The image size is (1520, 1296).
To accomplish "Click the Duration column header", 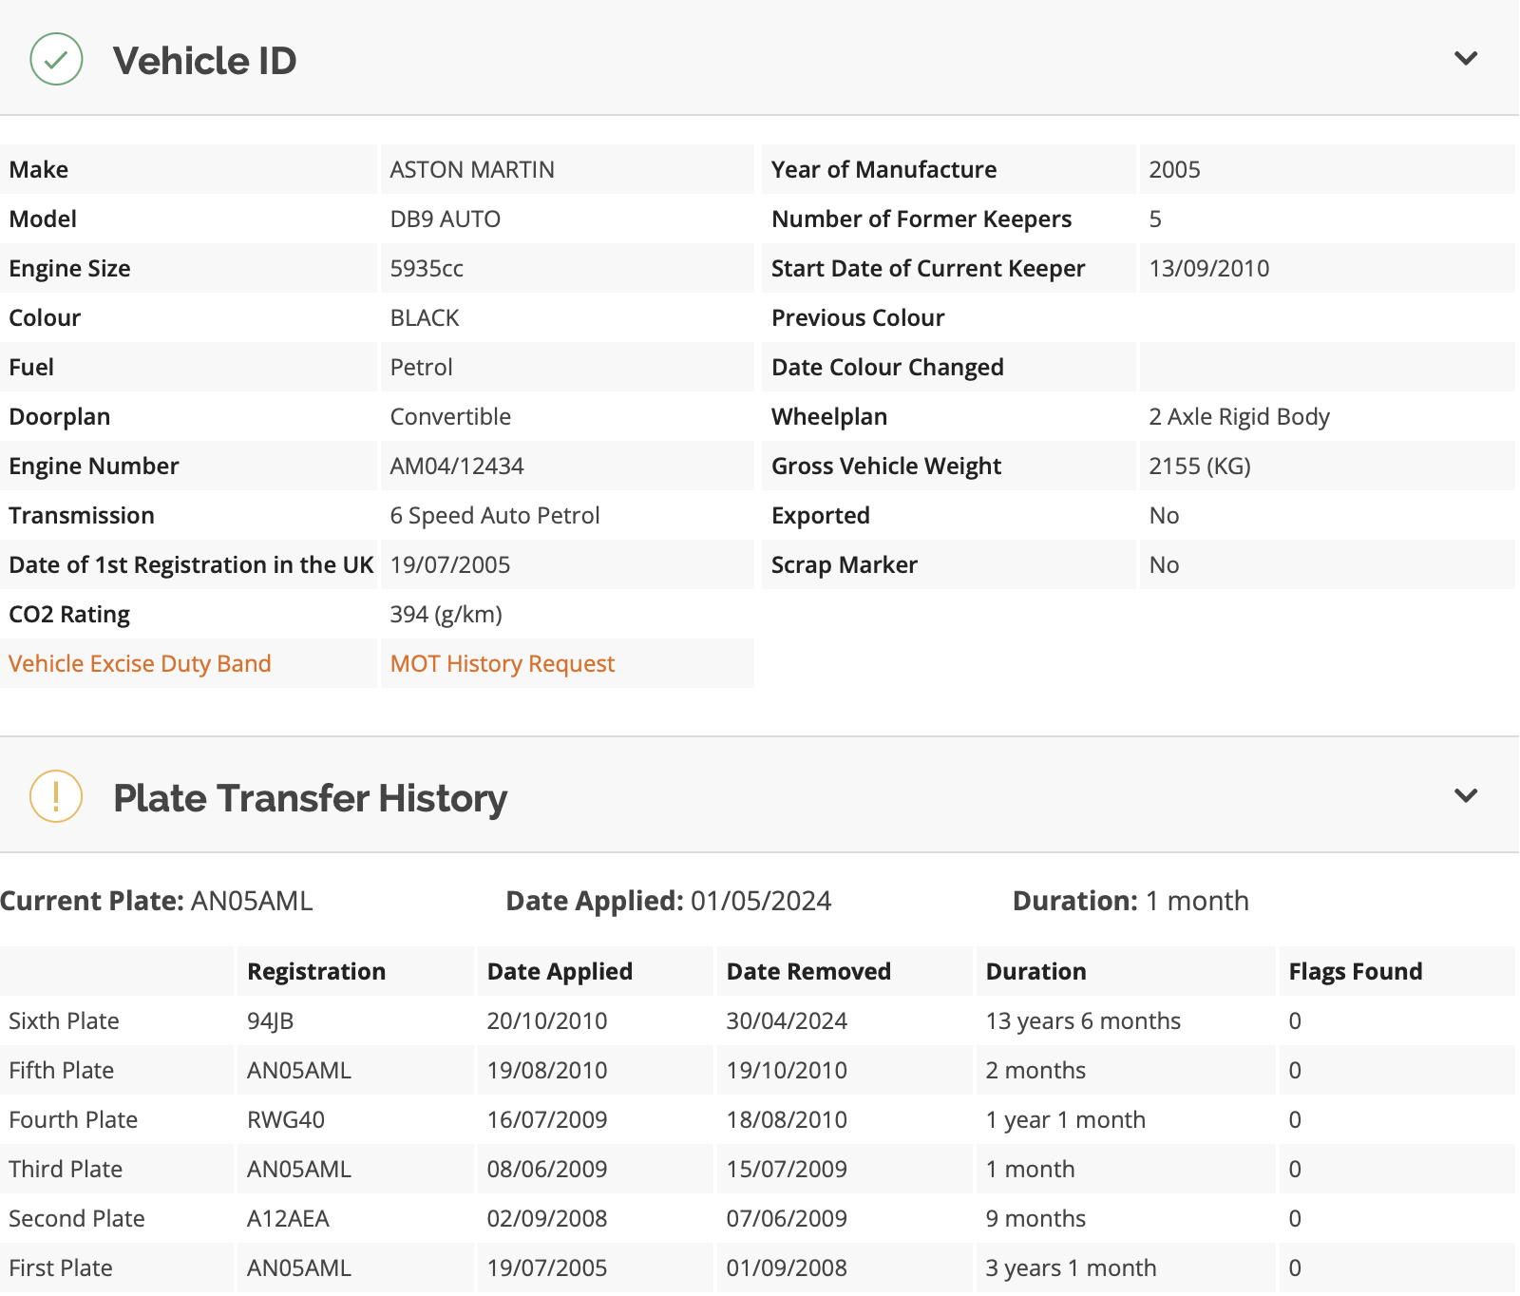I will (1035, 971).
